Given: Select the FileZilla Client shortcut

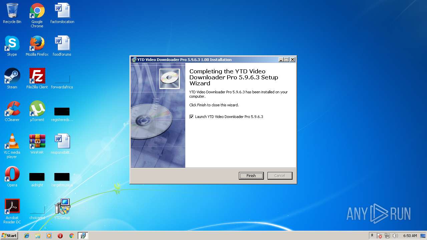Looking at the screenshot, I should [x=37, y=79].
